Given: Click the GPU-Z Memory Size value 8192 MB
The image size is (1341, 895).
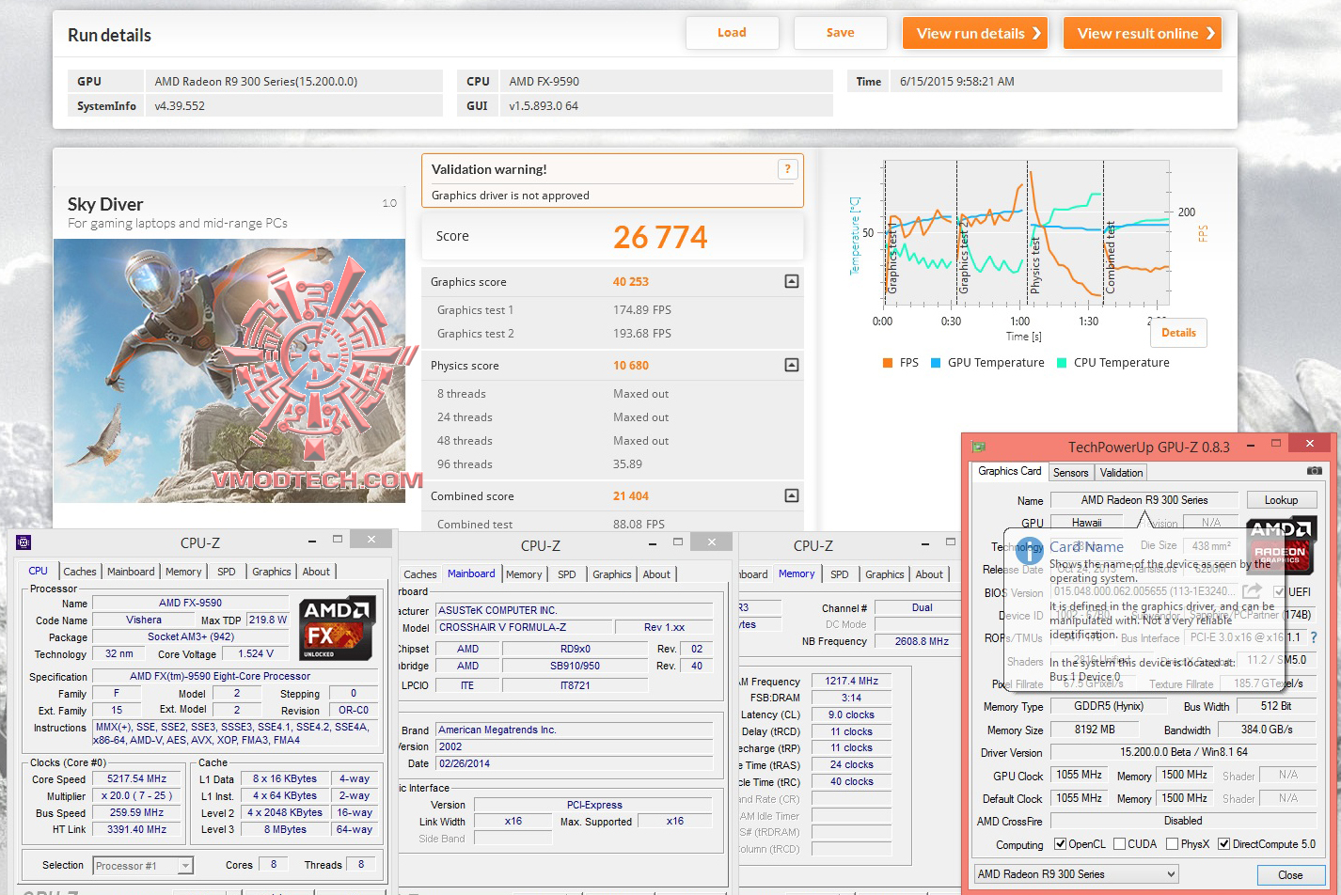Looking at the screenshot, I should pos(1095,730).
